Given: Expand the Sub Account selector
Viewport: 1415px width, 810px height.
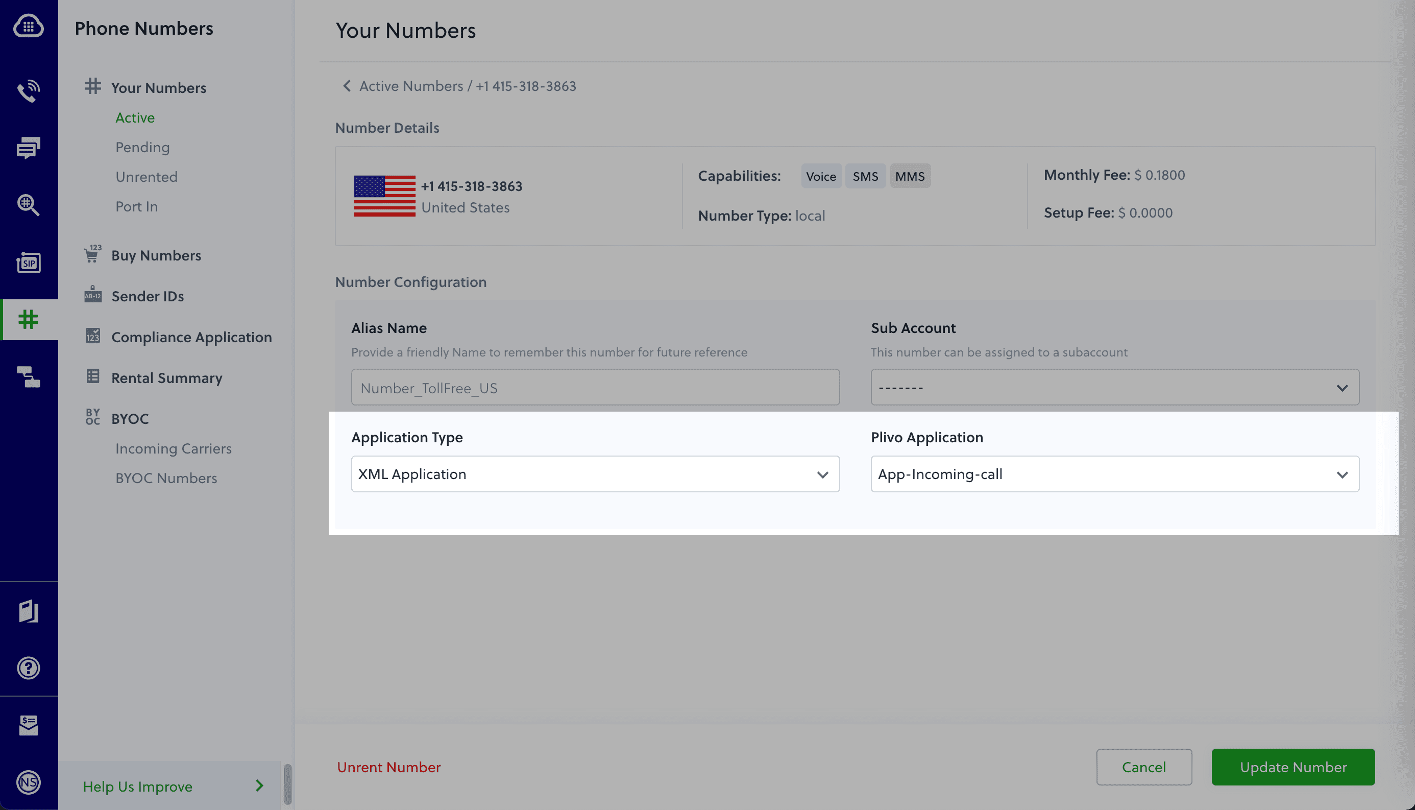Looking at the screenshot, I should (1113, 387).
